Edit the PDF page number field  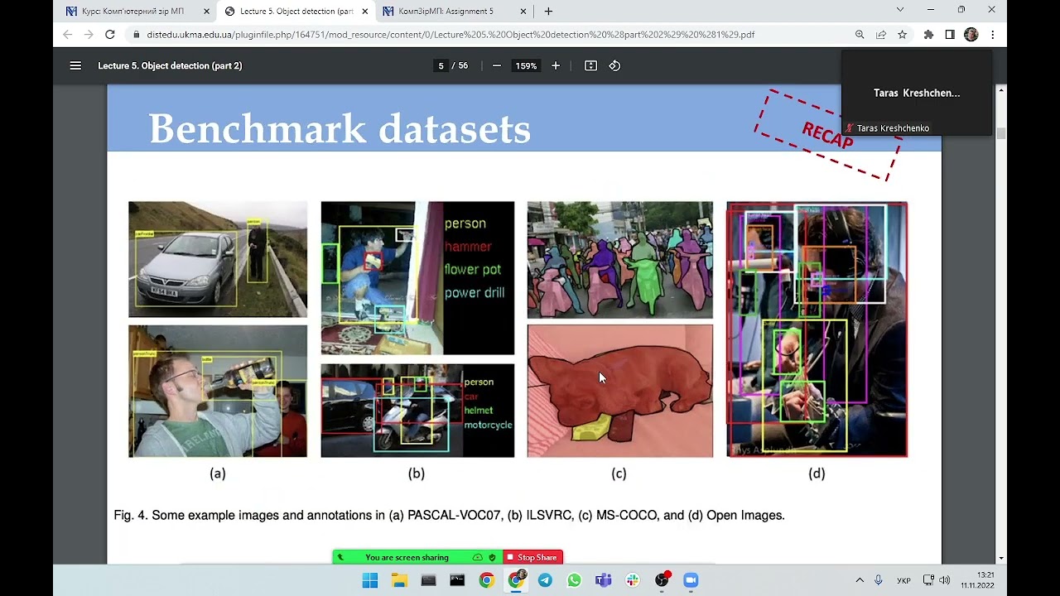pyautogui.click(x=441, y=65)
